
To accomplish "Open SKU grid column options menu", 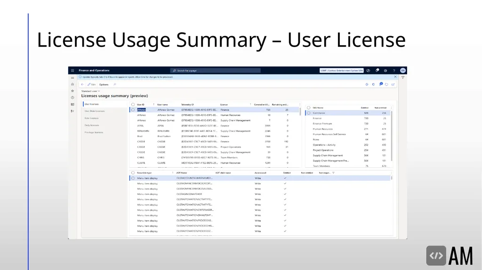I will [391, 108].
